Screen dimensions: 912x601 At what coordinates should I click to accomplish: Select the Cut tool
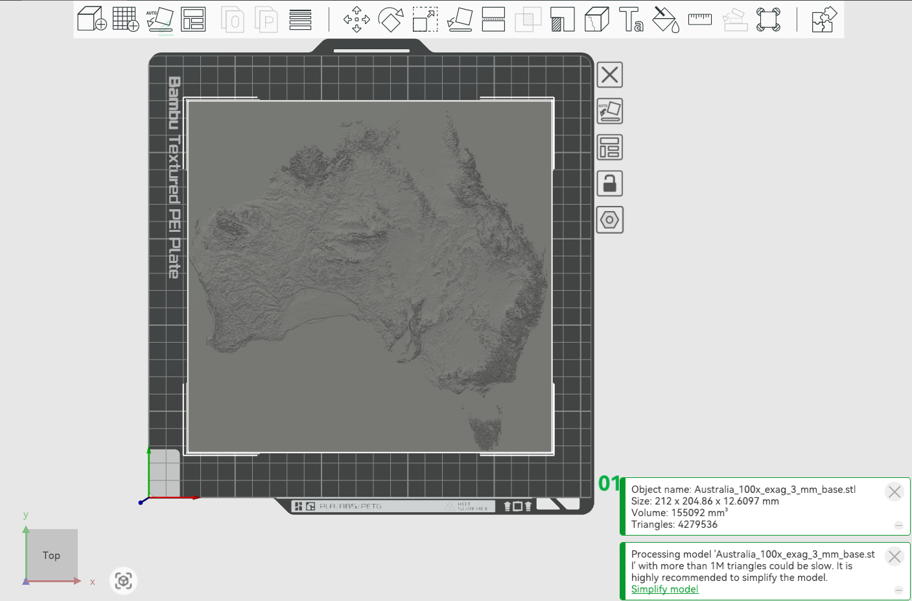[493, 19]
